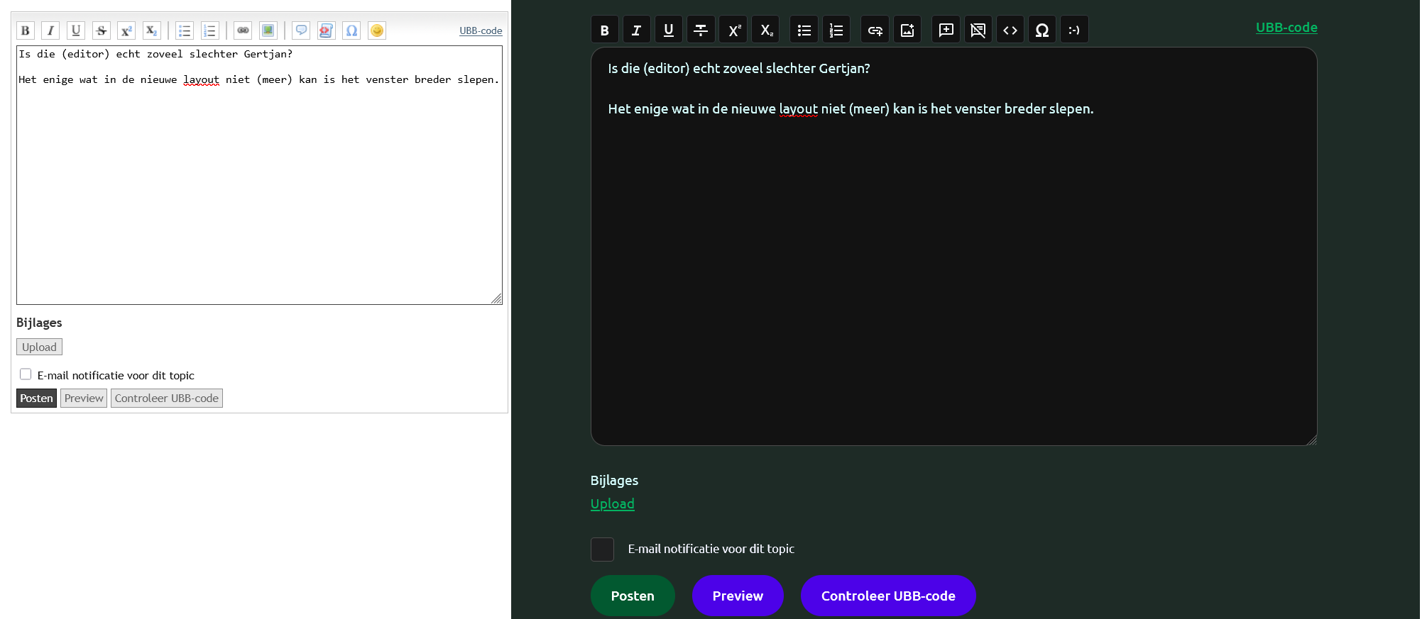This screenshot has height=619, width=1427.
Task: Enable e-mail notification checkbox in the light editor
Action: pos(26,374)
